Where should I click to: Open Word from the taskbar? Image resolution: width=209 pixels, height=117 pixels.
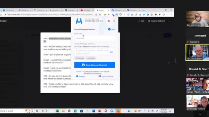[94, 111]
